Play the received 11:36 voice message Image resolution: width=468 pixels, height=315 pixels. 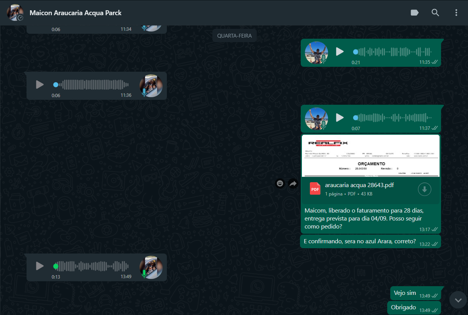click(x=40, y=85)
